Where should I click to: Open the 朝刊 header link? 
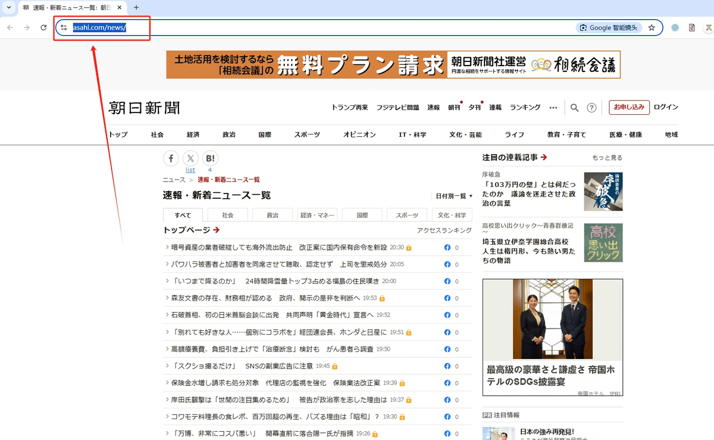point(454,108)
